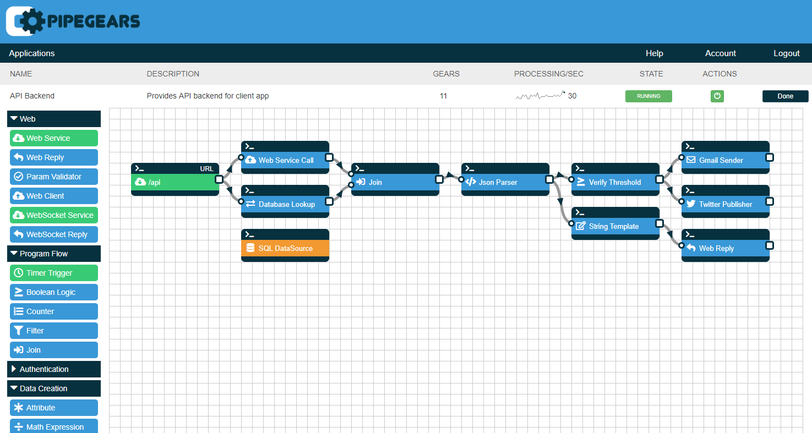Image resolution: width=812 pixels, height=433 pixels.
Task: Click the API Backend application name
Action: (x=32, y=96)
